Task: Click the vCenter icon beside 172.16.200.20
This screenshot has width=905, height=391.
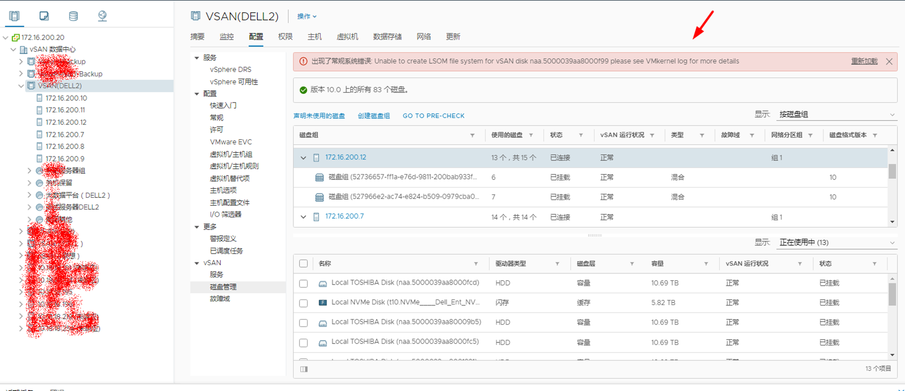Action: 16,37
